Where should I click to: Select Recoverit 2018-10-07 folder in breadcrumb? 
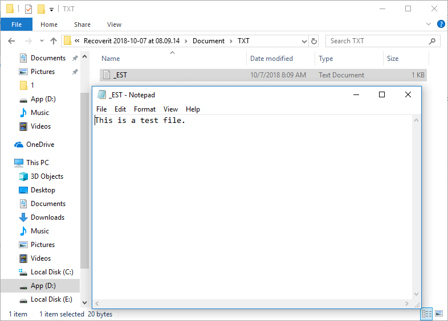point(132,41)
